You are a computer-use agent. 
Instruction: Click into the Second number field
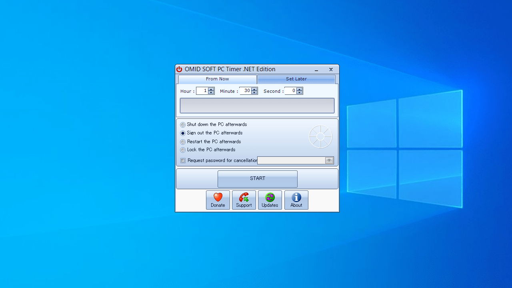pyautogui.click(x=291, y=91)
